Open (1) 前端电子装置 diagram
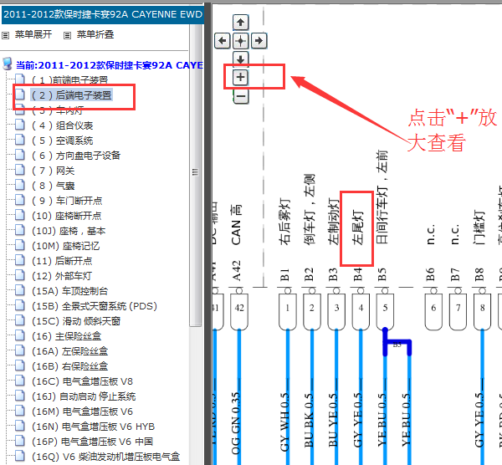Screen dimensions: 502x465 [69, 80]
